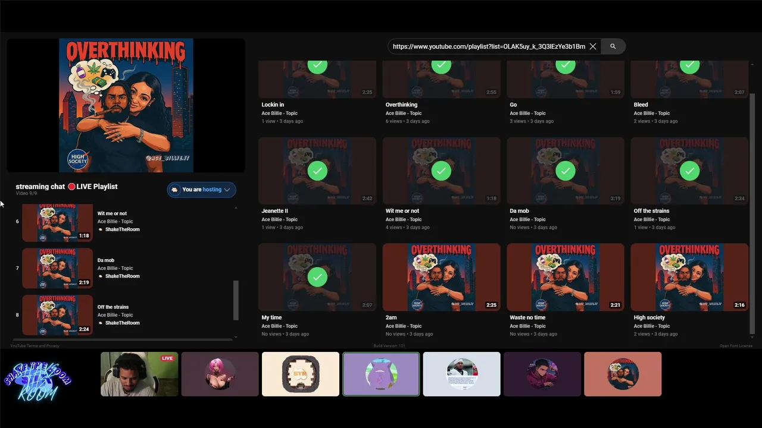Add the 2am video thumbnail
762x428 pixels.
pyautogui.click(x=441, y=277)
